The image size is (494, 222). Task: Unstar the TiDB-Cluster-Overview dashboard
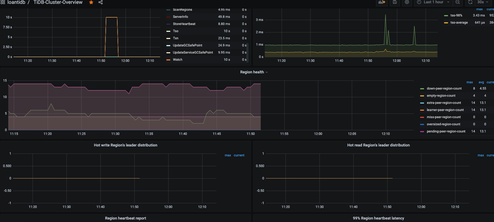[91, 2]
